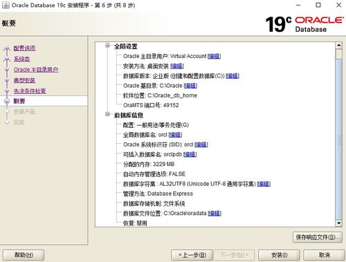Edit the Oracle 系统标识符 (SID) setting

coord(201,144)
